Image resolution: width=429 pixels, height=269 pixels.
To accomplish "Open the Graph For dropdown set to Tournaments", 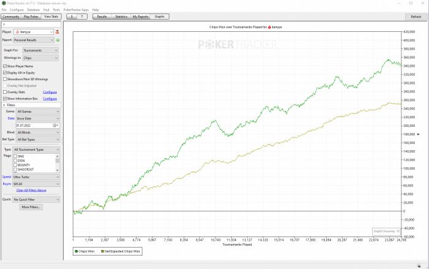I will point(40,50).
